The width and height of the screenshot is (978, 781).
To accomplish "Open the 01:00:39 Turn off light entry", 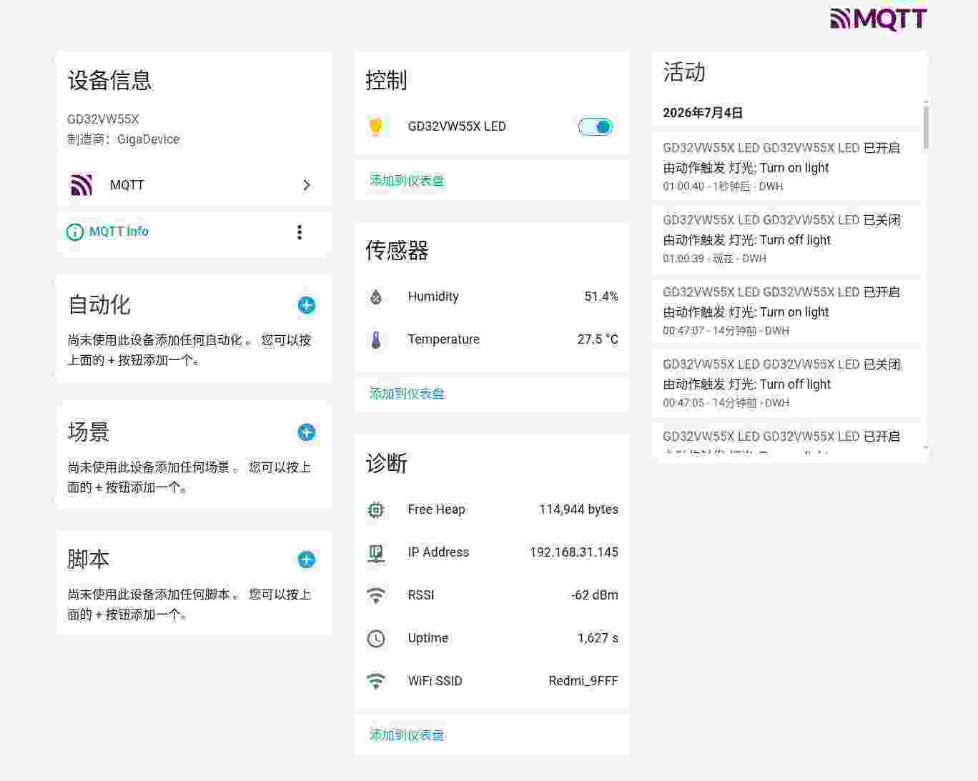I will click(x=786, y=239).
